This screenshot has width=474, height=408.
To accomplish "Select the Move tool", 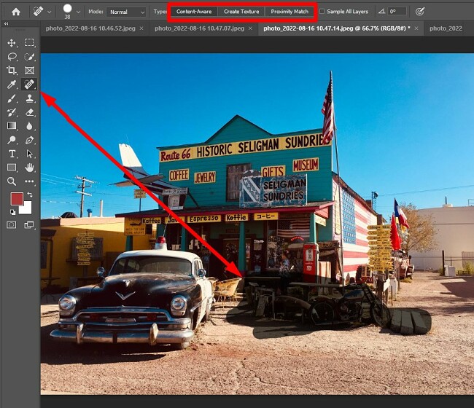I will point(12,43).
